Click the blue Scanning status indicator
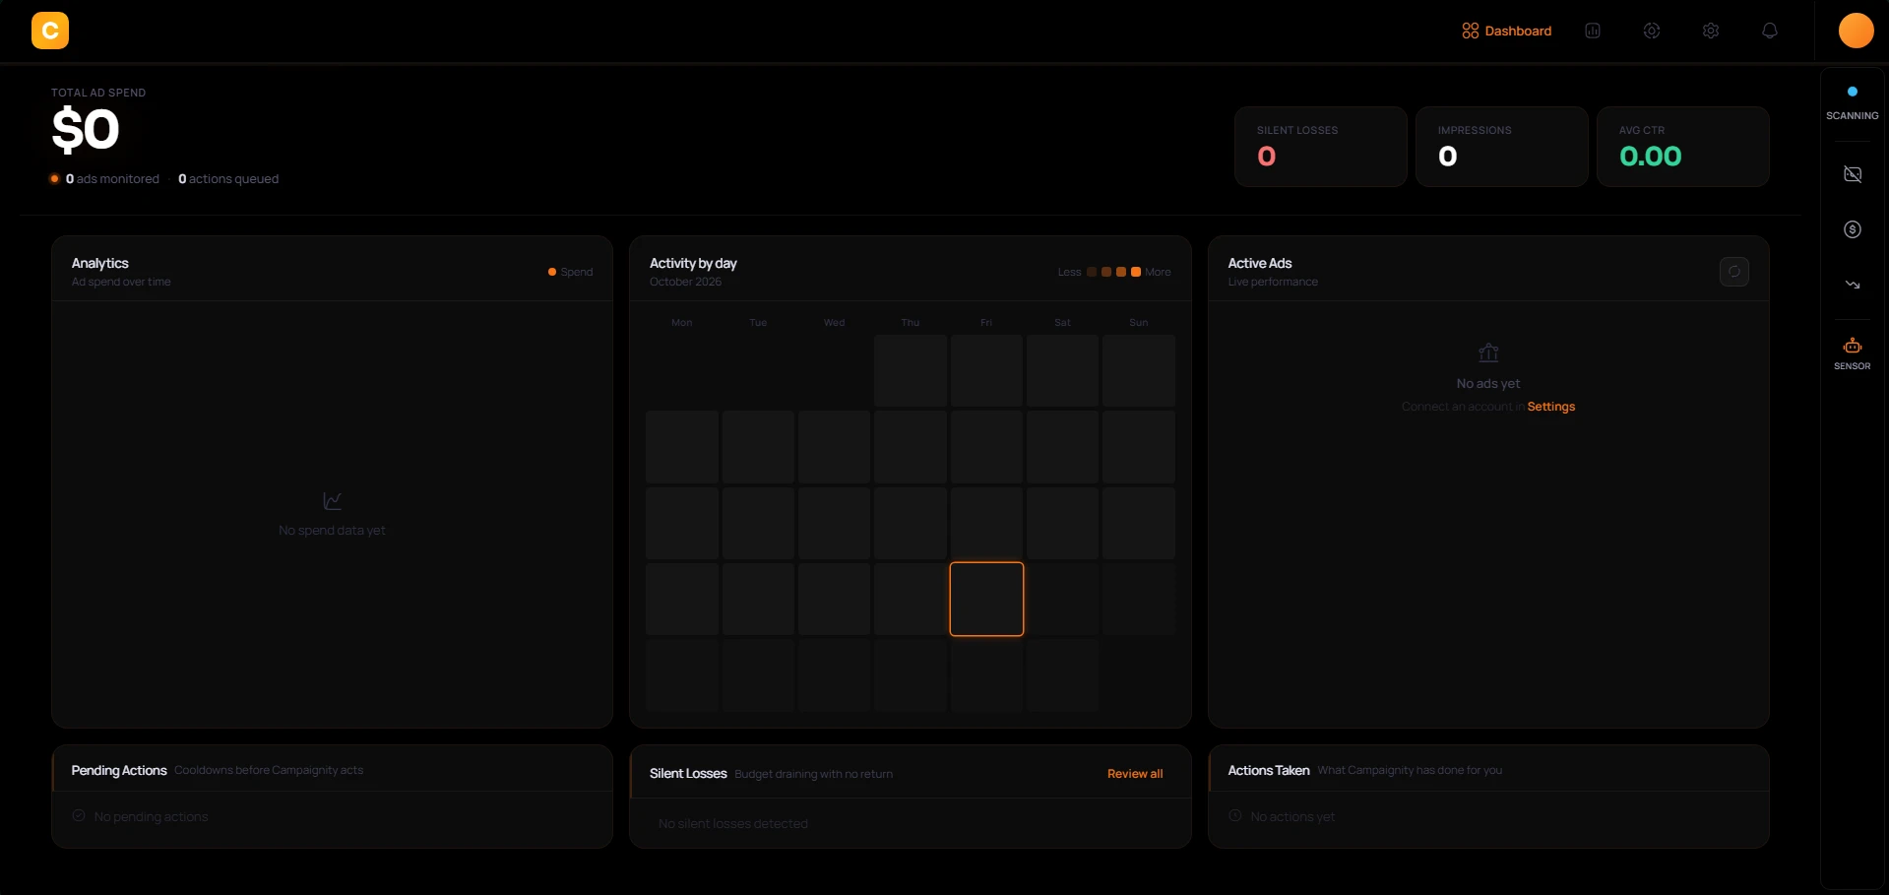This screenshot has height=895, width=1889. coord(1853,92)
